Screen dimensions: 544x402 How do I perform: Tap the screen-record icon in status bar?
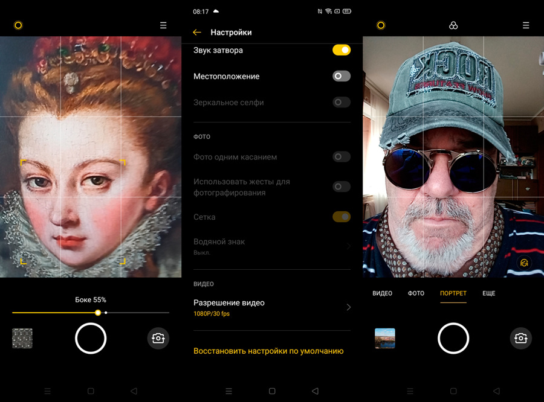[x=337, y=11]
